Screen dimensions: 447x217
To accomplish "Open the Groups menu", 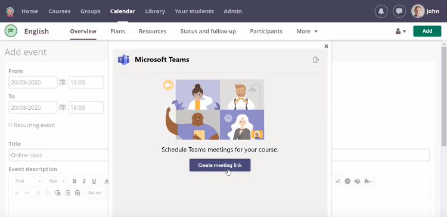I will [91, 11].
